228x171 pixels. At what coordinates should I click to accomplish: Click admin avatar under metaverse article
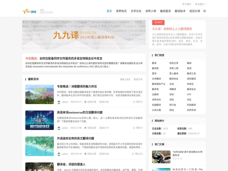[59, 128]
